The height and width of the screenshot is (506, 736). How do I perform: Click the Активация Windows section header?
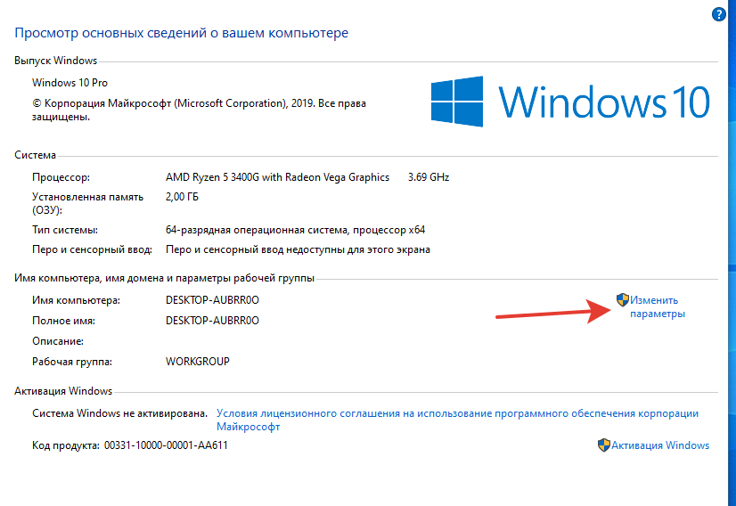point(63,391)
